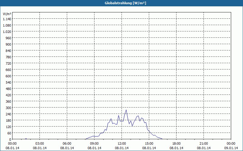
Task: Click the "0" y-axis label at the origin
Action: pyautogui.click(x=10, y=140)
